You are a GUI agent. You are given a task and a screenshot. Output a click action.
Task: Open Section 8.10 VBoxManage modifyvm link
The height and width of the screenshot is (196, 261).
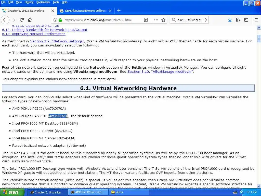click(160, 71)
